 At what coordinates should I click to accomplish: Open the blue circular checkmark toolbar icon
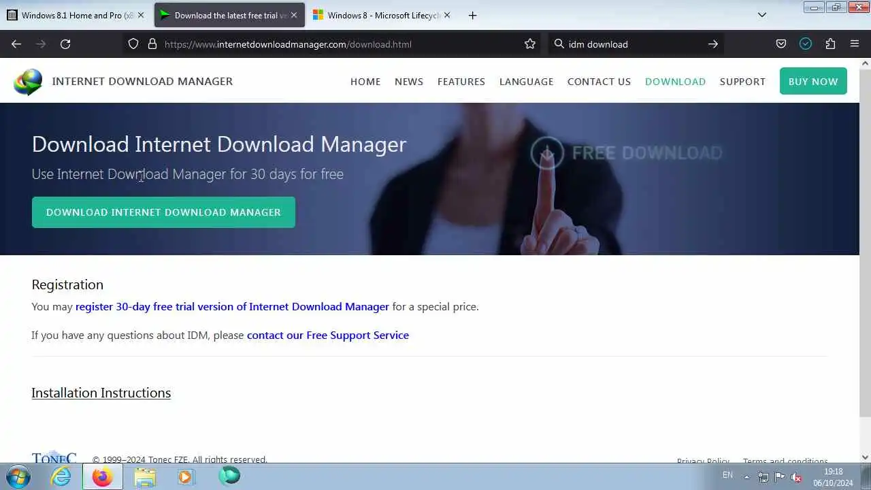tap(806, 44)
